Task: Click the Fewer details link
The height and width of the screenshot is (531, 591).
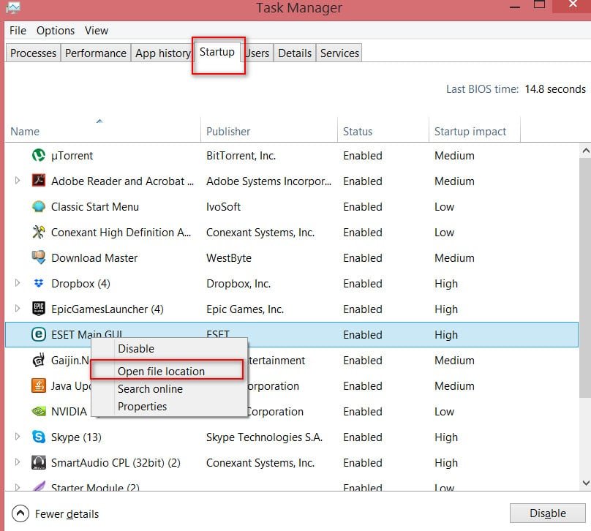Action: pyautogui.click(x=67, y=514)
